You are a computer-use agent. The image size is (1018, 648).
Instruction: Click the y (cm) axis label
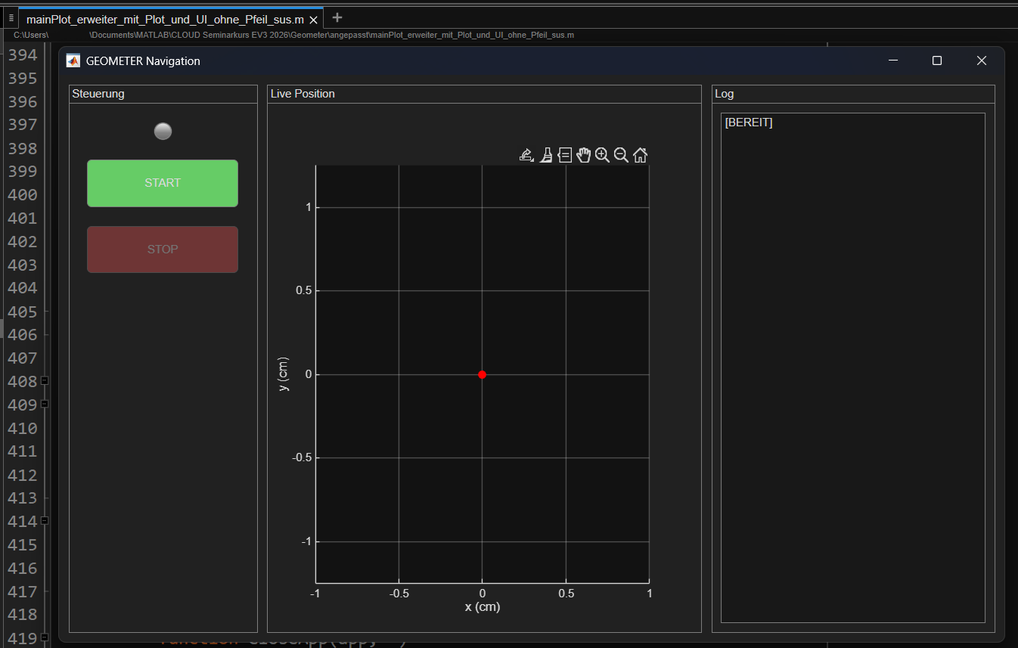[283, 374]
